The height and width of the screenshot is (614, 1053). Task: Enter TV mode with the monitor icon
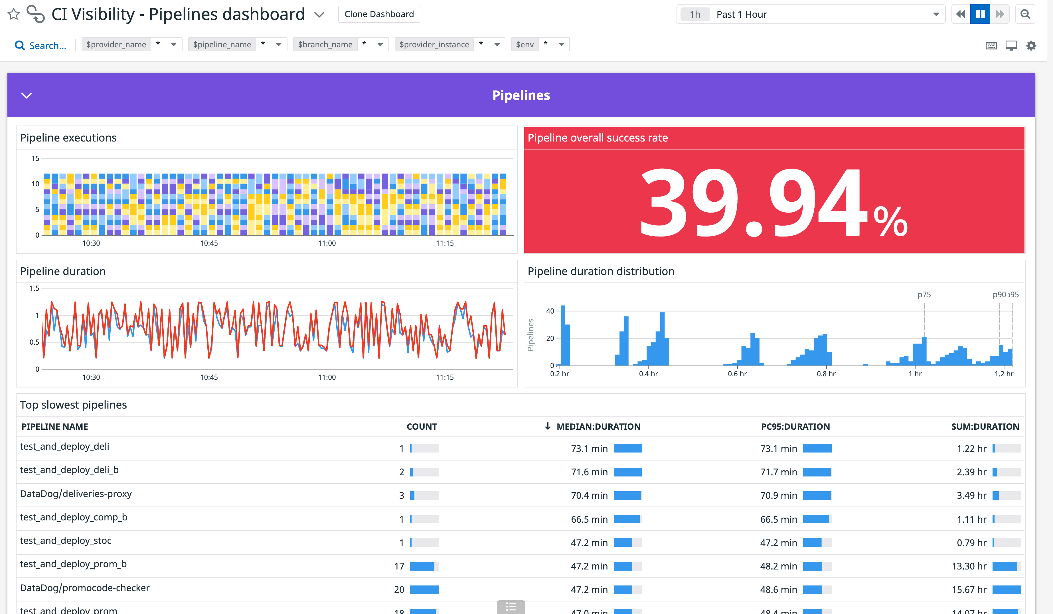1012,45
